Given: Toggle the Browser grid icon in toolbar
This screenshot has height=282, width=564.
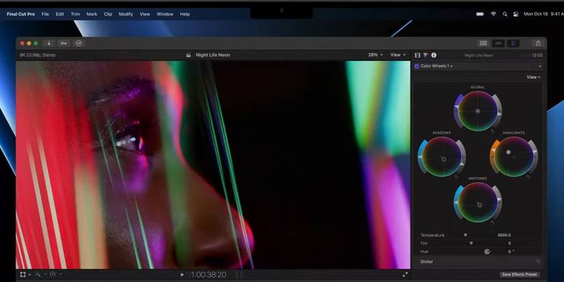Looking at the screenshot, I should tap(483, 43).
